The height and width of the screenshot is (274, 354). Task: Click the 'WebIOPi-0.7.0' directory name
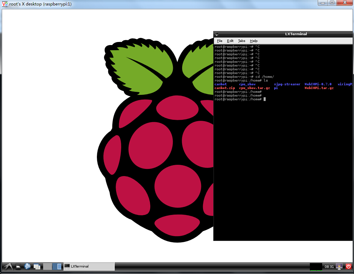coord(318,84)
